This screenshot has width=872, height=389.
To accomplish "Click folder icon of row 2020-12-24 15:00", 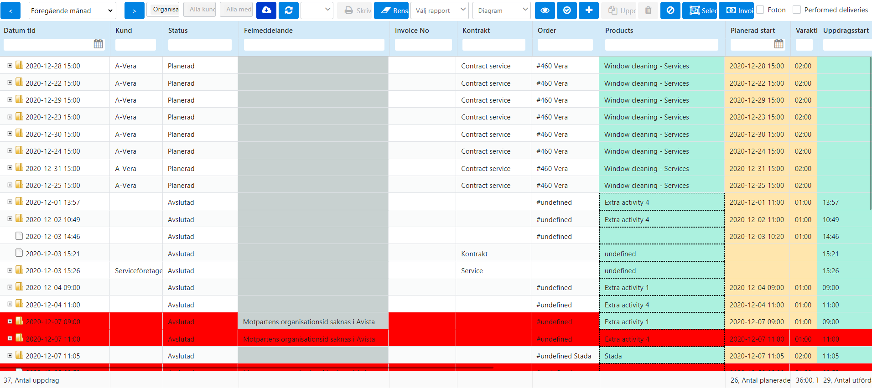I will pyautogui.click(x=19, y=150).
